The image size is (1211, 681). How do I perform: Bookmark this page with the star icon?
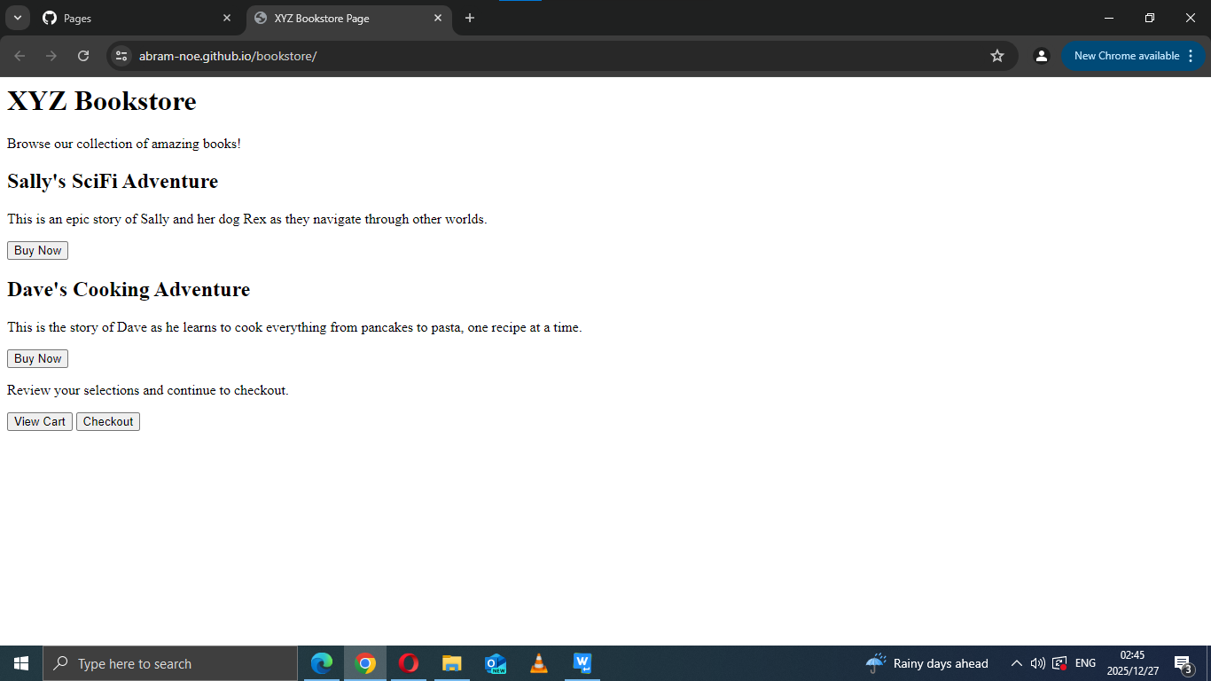point(997,56)
